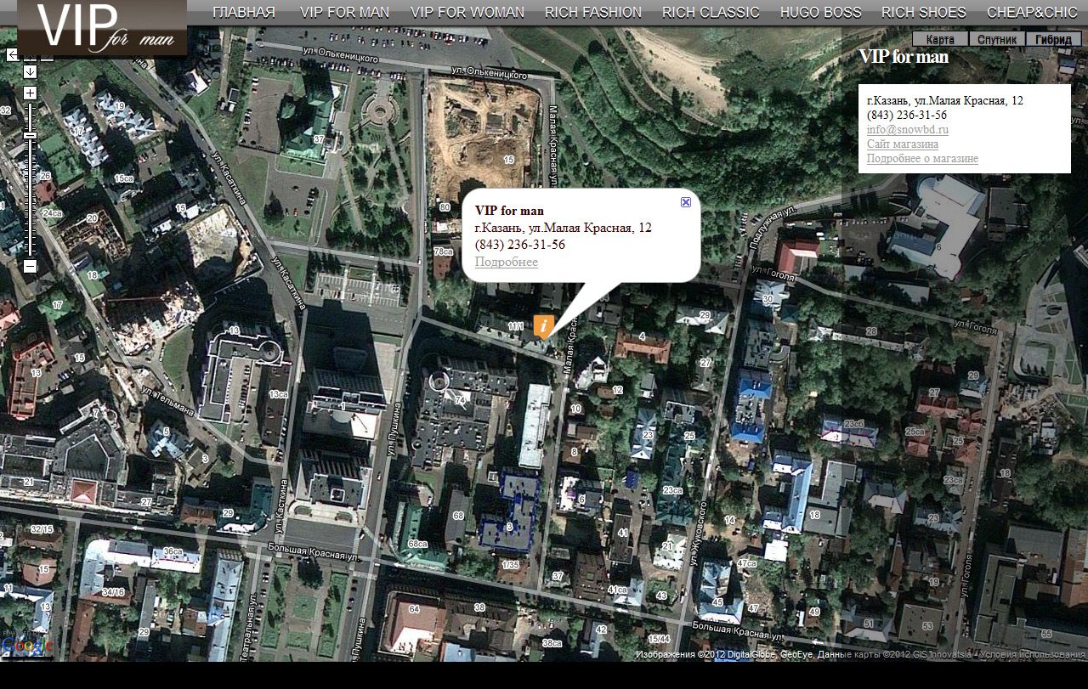1088x689 pixels.
Task: Open the CHEAP&CHIC menu item
Action: pos(1032,12)
